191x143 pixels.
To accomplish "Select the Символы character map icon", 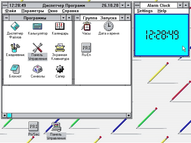I will tap(38, 69).
